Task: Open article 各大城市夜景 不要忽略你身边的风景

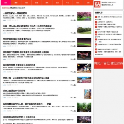Action: coord(19,65)
